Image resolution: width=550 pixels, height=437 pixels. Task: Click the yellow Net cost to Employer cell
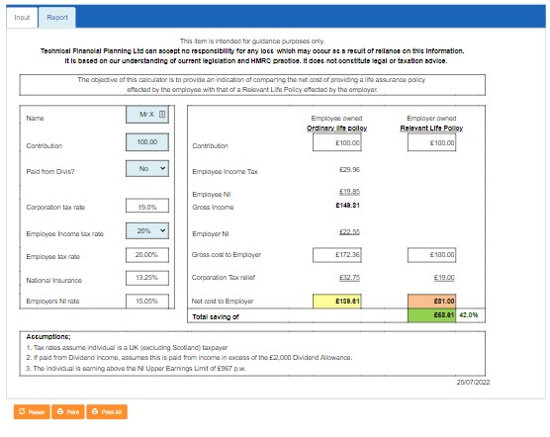pos(337,301)
